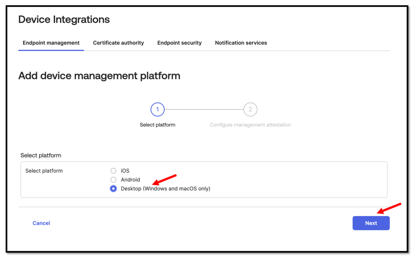Cancel adding the device management platform
Viewport: 414px width, 263px height.
[x=41, y=223]
